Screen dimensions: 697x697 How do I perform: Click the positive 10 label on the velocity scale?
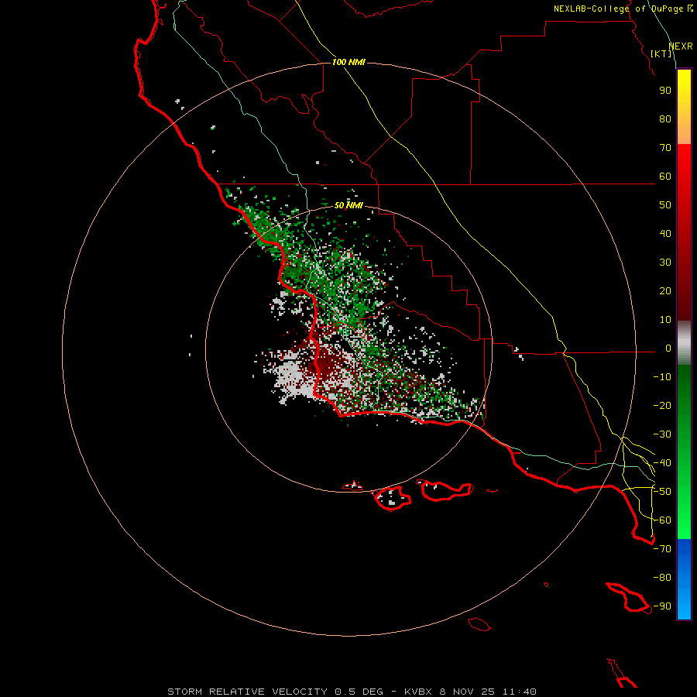coord(665,320)
